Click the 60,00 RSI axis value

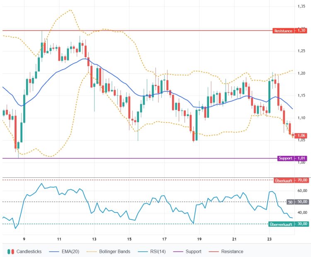[x=302, y=191]
